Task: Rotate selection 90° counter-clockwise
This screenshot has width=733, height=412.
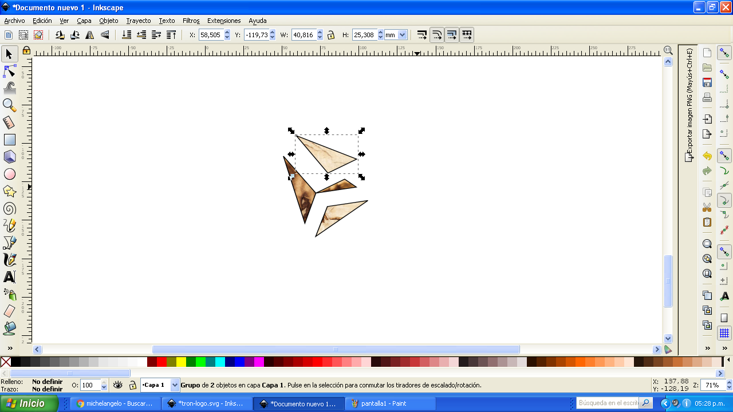Action: pyautogui.click(x=60, y=35)
